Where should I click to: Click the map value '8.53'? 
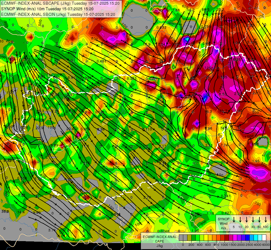(x=223, y=94)
